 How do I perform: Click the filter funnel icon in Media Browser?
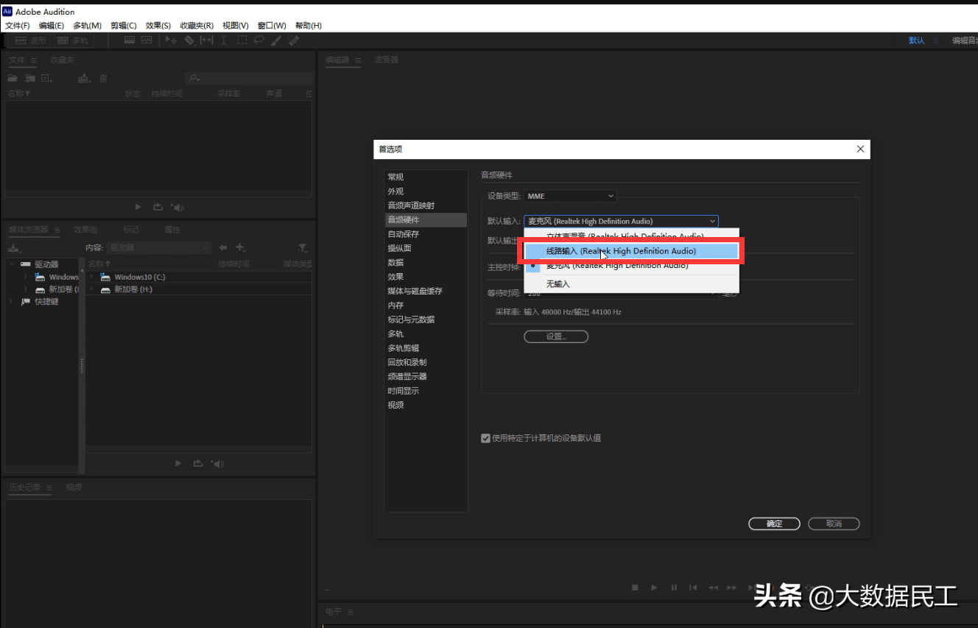303,248
